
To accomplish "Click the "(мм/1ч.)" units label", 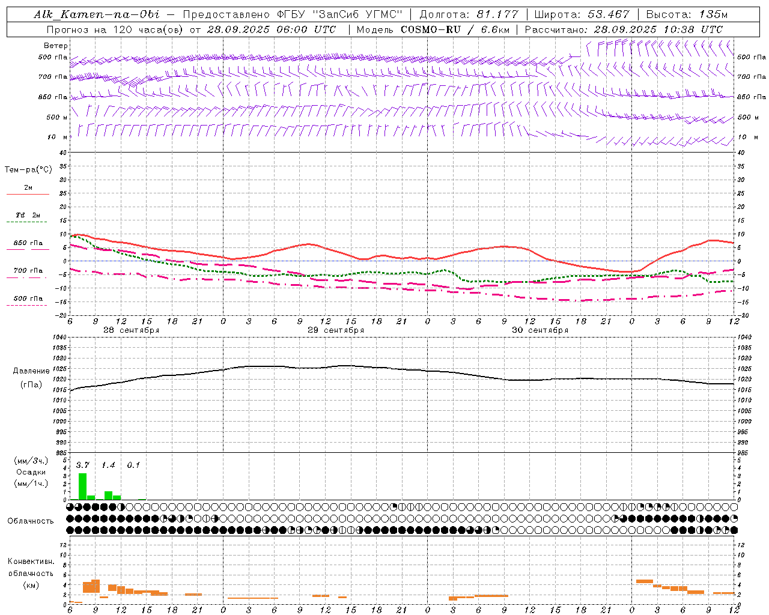I will 31,483.
